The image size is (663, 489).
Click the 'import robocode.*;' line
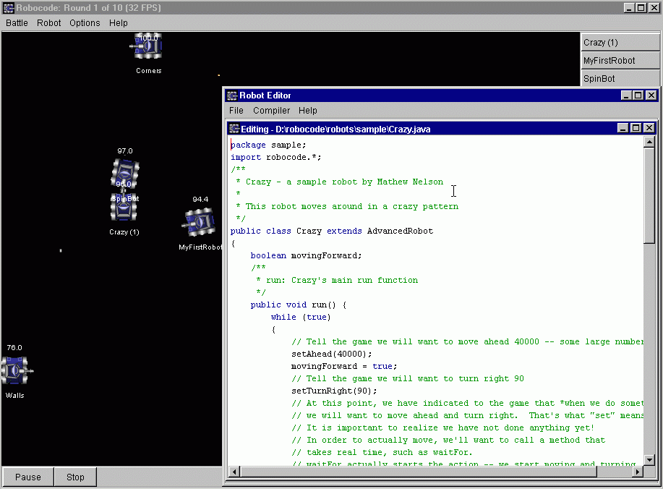click(275, 158)
